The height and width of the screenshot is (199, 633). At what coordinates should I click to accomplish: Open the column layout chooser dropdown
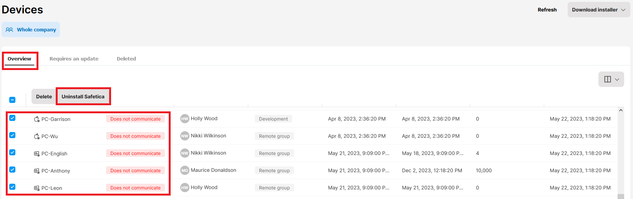coord(611,79)
